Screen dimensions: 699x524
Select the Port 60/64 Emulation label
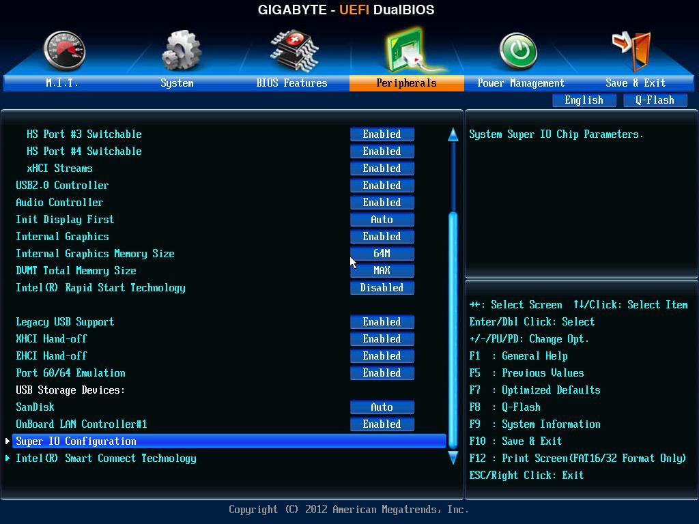70,373
